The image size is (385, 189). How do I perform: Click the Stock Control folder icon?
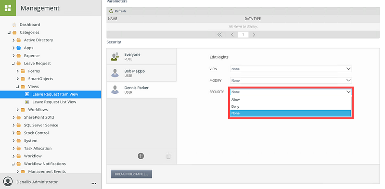click(x=19, y=133)
